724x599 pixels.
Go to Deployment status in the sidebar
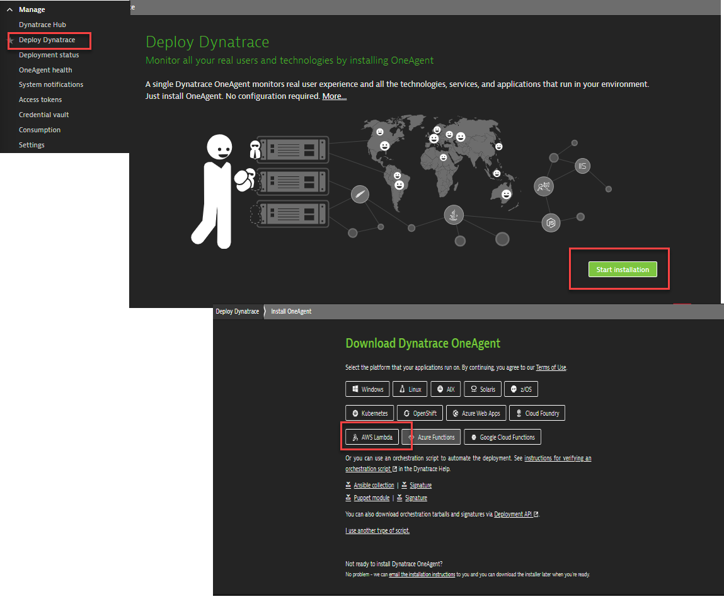click(x=49, y=55)
